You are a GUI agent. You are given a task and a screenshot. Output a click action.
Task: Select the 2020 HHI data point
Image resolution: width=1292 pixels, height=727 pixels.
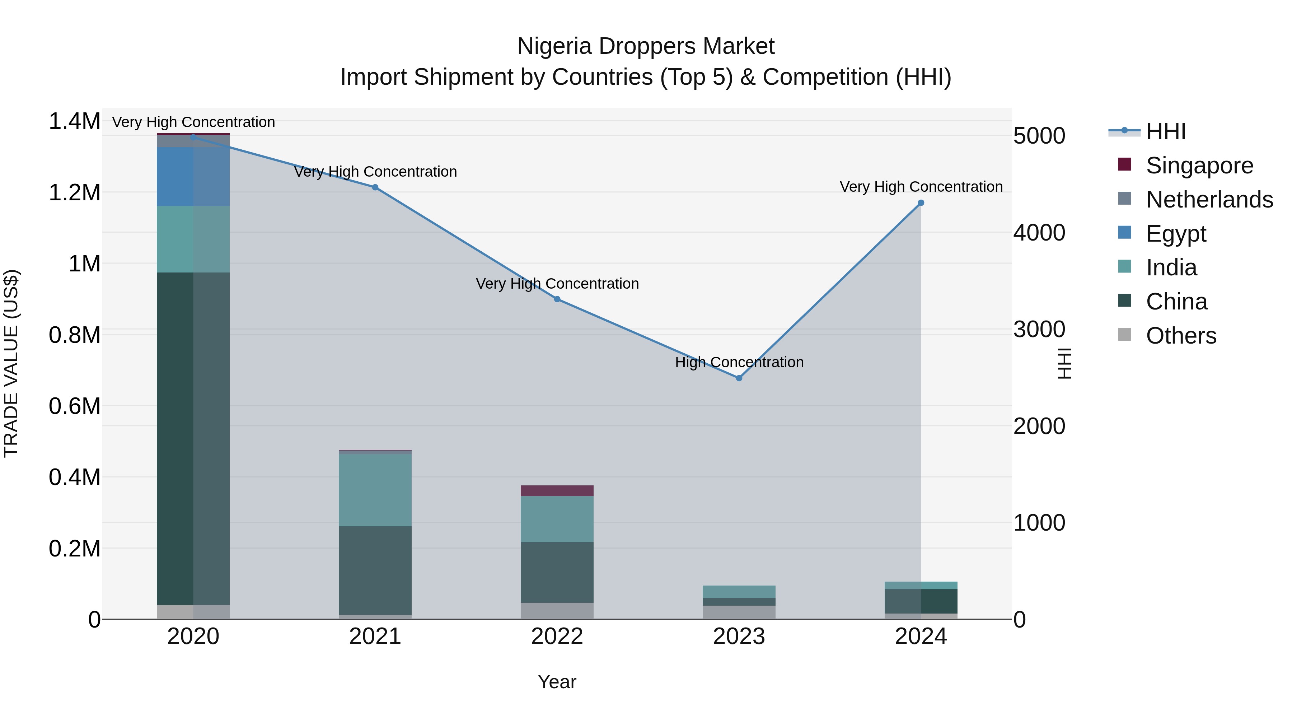click(x=193, y=137)
